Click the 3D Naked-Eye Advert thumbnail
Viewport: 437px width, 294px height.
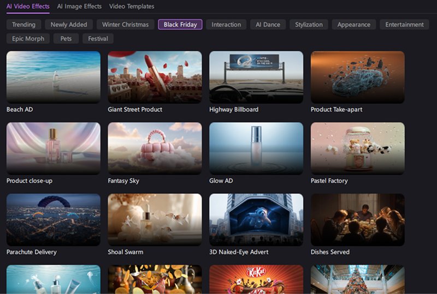256,219
